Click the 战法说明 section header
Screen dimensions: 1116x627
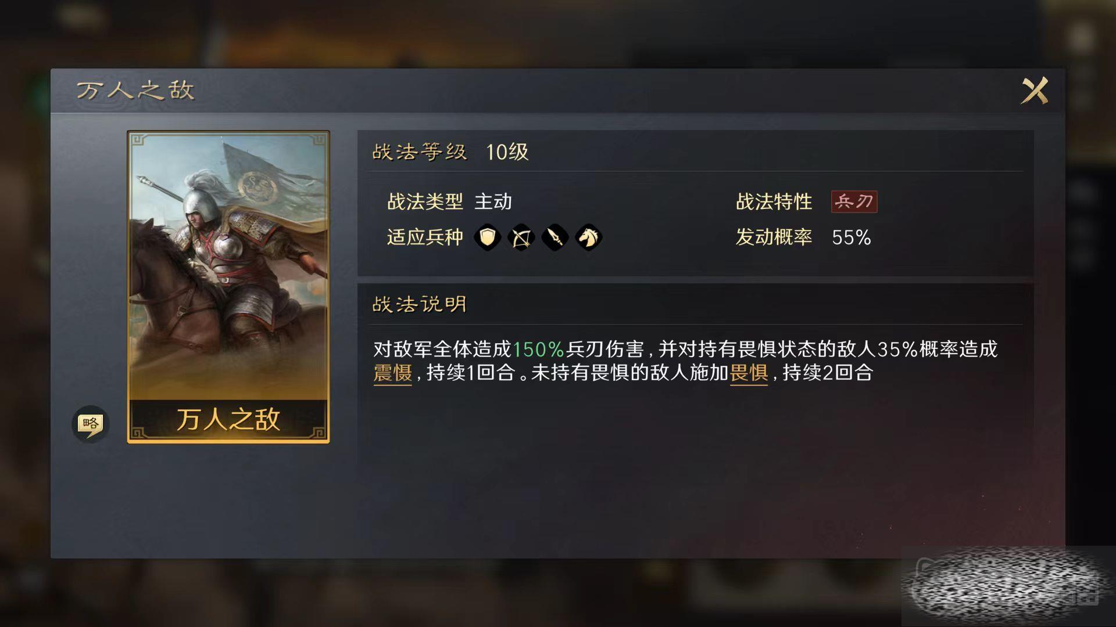pos(420,304)
